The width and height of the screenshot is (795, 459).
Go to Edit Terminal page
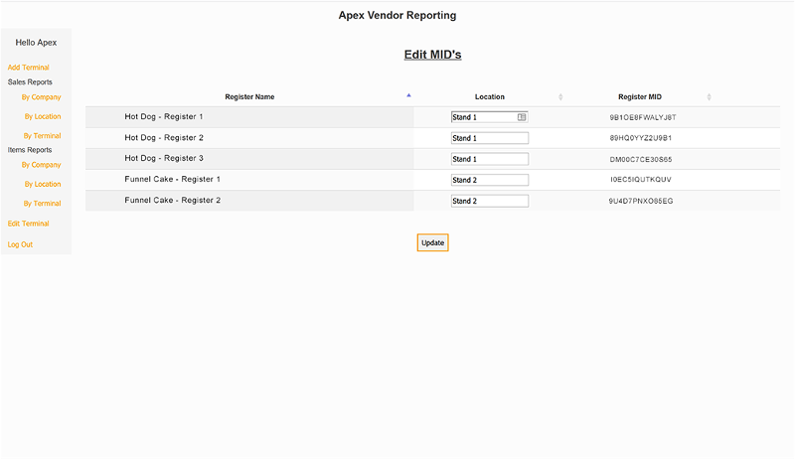point(29,224)
